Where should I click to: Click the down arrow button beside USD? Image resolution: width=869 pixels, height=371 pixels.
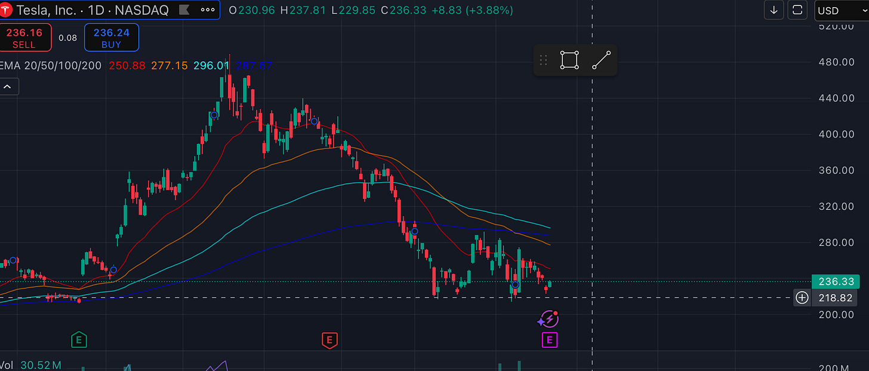click(774, 10)
